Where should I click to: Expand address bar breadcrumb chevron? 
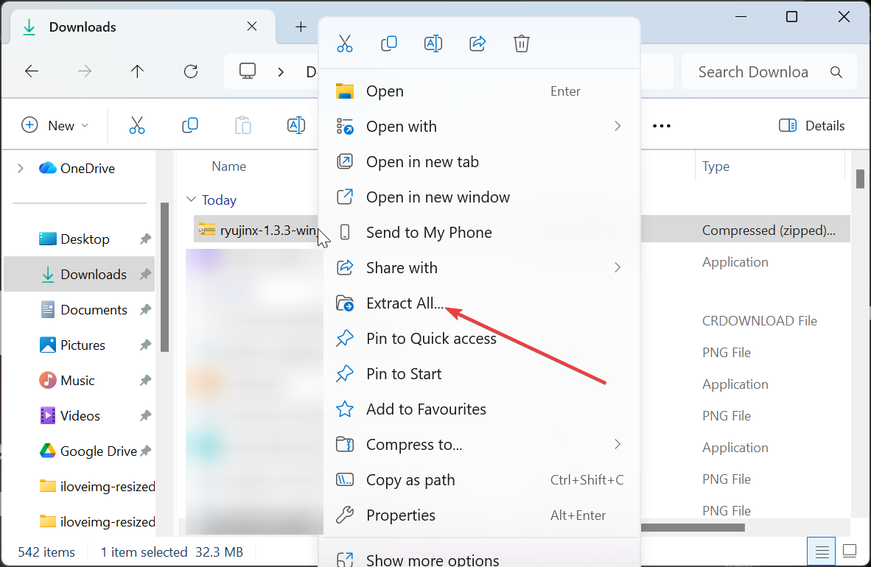coord(281,71)
